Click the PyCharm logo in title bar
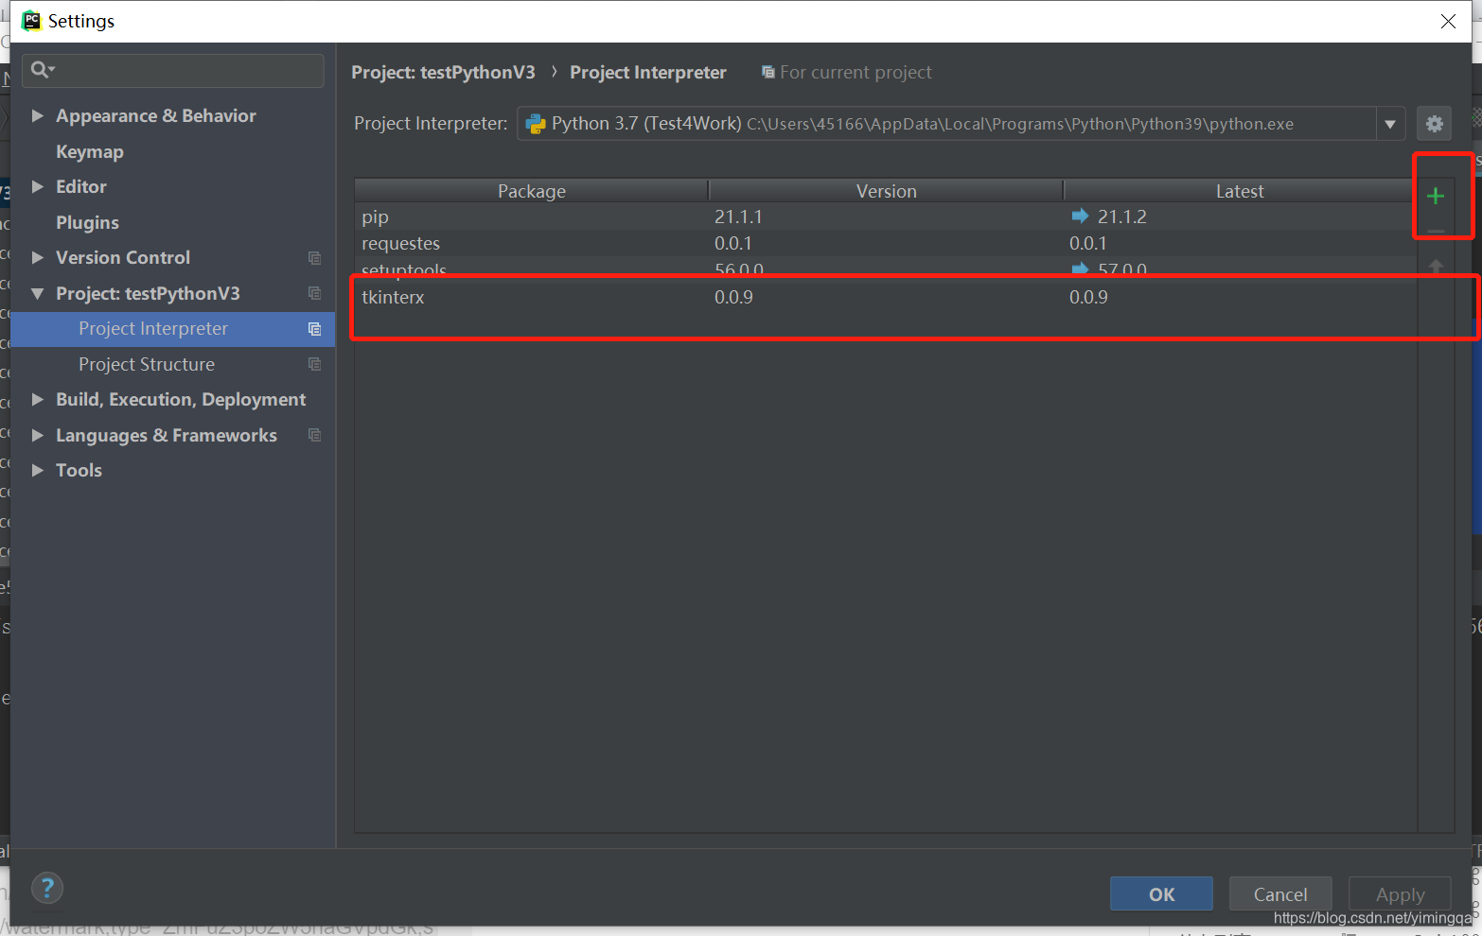The width and height of the screenshot is (1482, 936). pos(32,21)
